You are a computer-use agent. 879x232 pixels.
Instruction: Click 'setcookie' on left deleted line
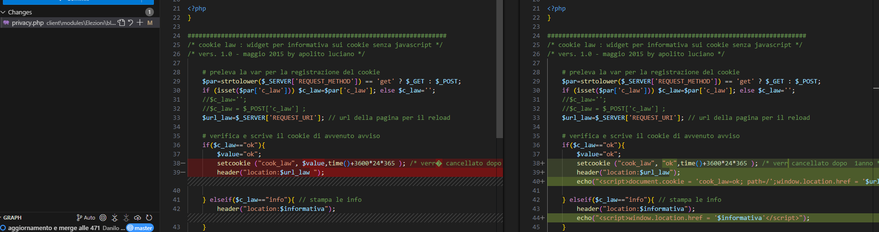click(x=234, y=163)
